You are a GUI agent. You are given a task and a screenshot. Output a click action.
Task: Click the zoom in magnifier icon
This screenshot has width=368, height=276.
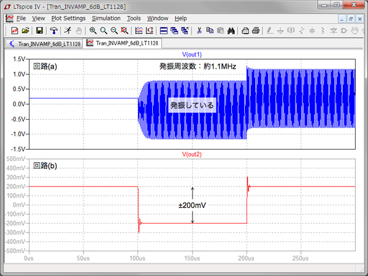click(x=93, y=30)
